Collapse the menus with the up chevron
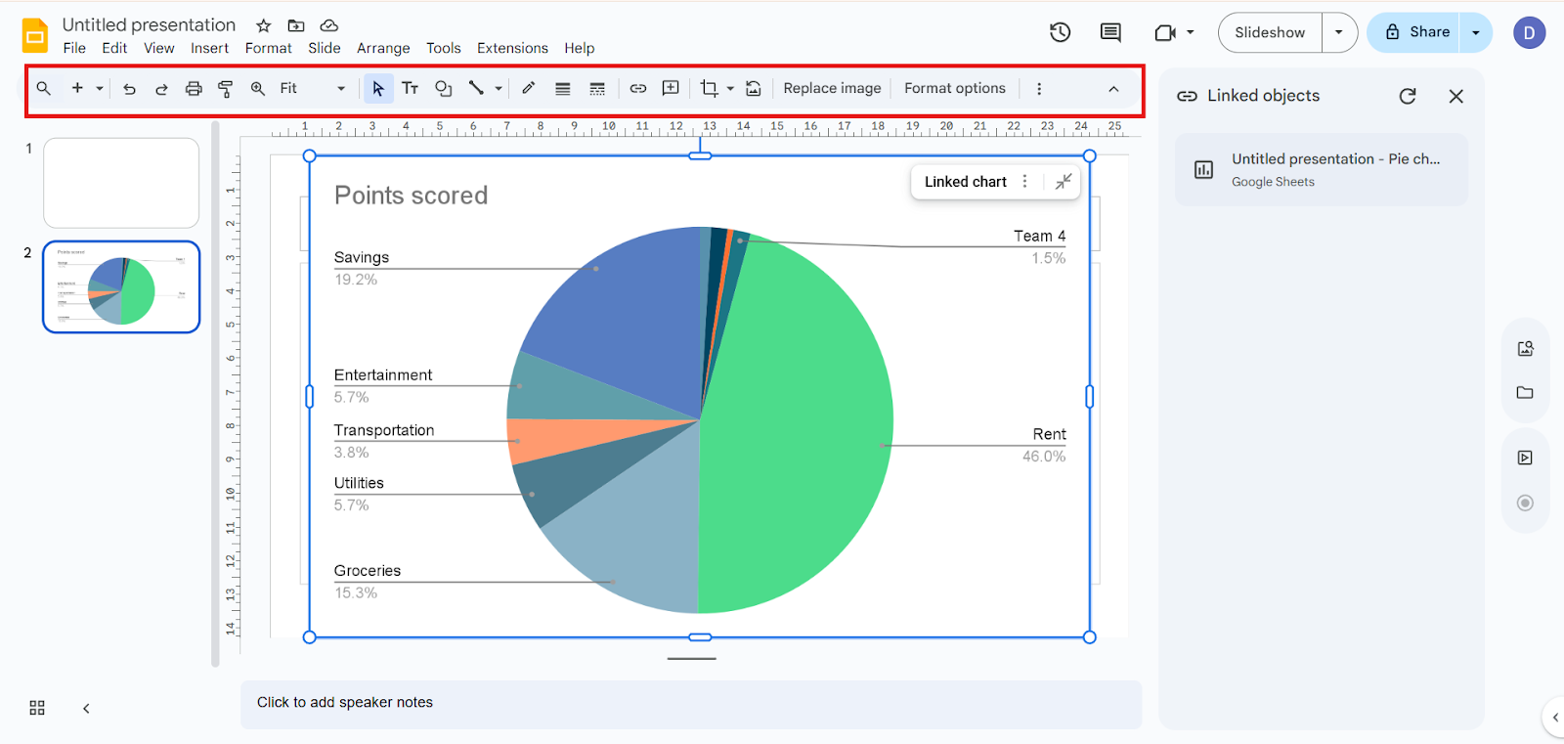1564x744 pixels. pos(1113,89)
